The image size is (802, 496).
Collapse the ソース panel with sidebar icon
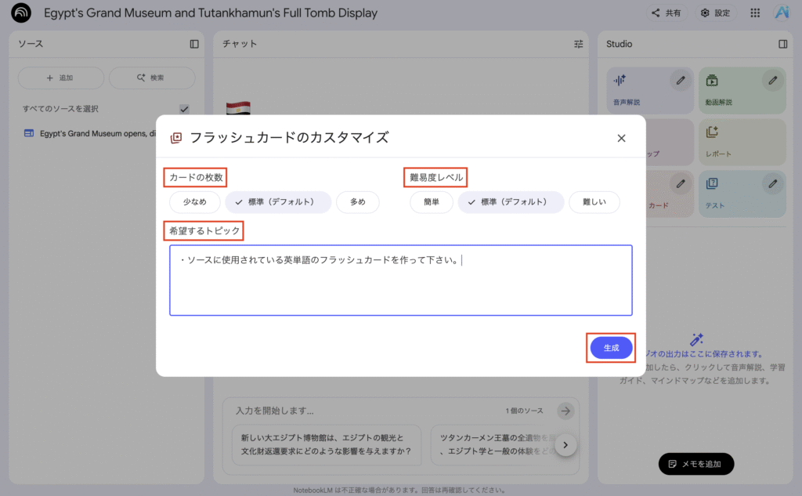click(194, 44)
